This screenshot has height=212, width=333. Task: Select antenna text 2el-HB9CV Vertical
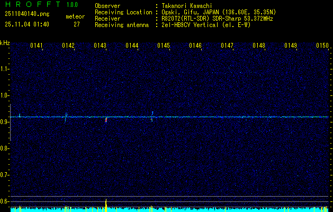190,25
